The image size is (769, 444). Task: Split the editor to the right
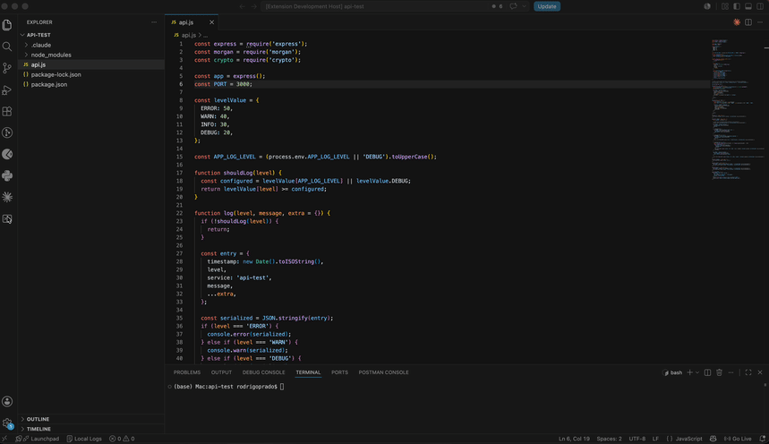(748, 22)
